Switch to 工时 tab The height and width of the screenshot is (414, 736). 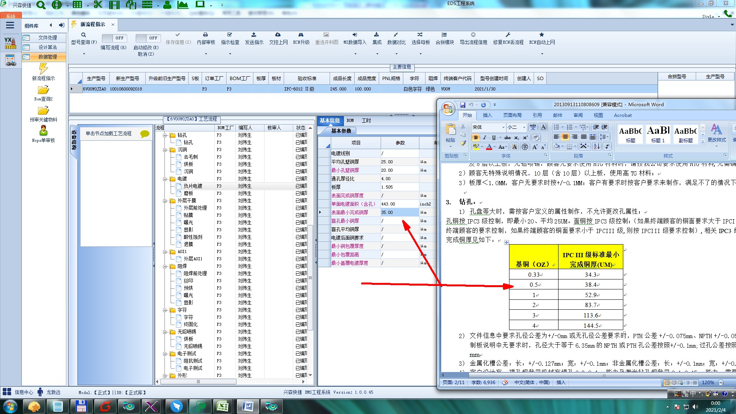pos(366,120)
